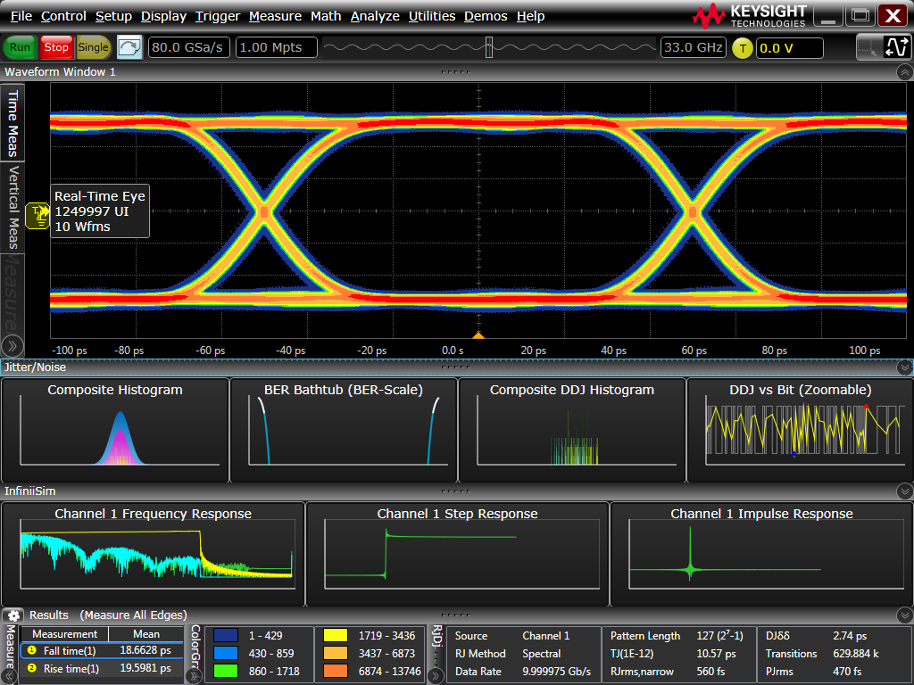
Task: Select the rectangular zoom selection icon
Action: (x=867, y=47)
